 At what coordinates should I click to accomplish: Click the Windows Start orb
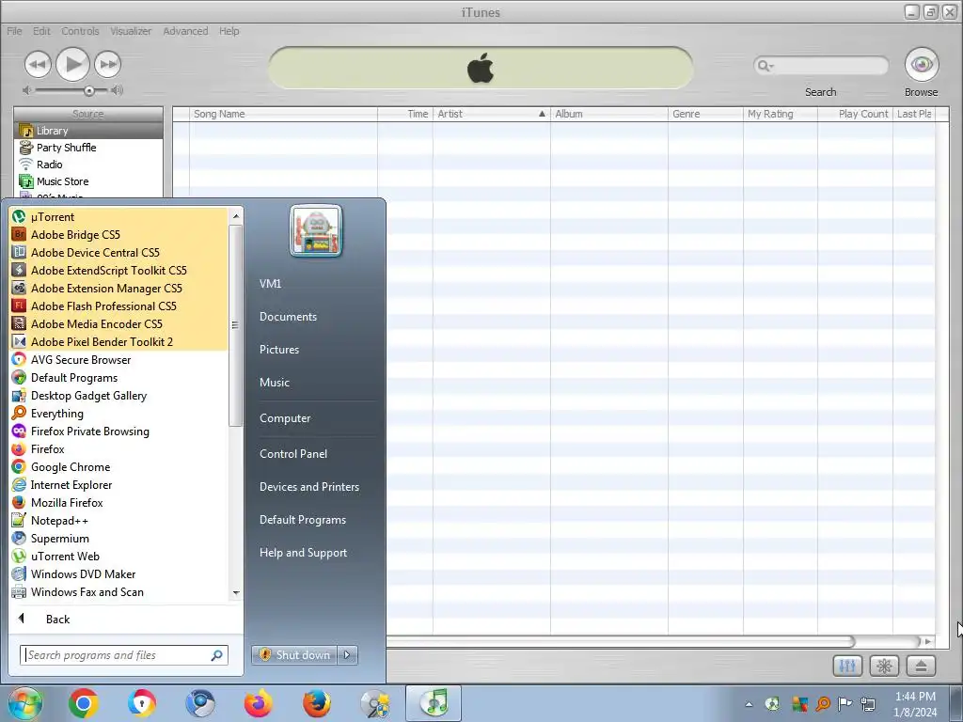pos(24,703)
